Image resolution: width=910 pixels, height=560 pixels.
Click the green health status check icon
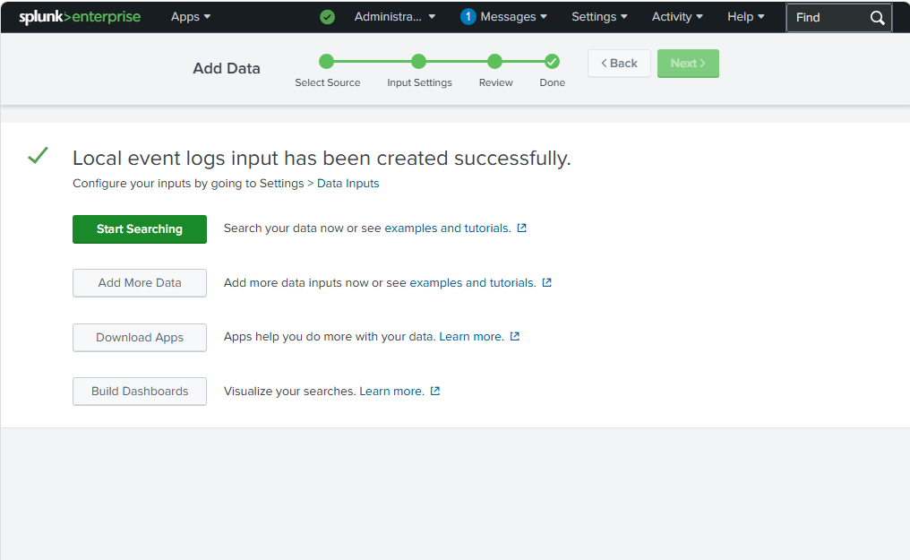pos(327,17)
